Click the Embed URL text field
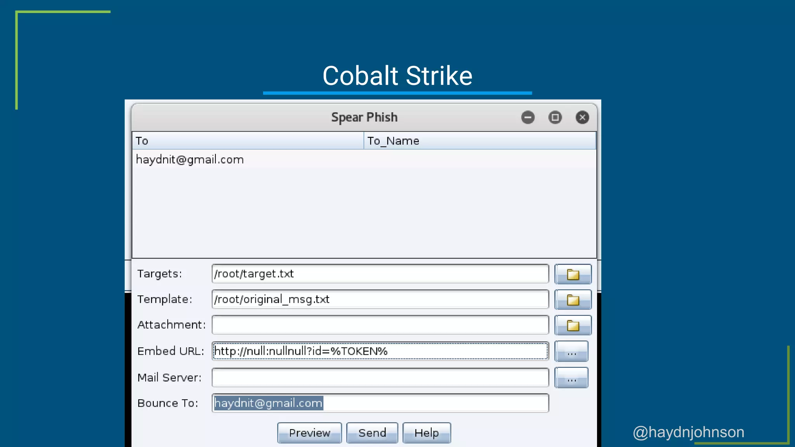 click(x=380, y=351)
